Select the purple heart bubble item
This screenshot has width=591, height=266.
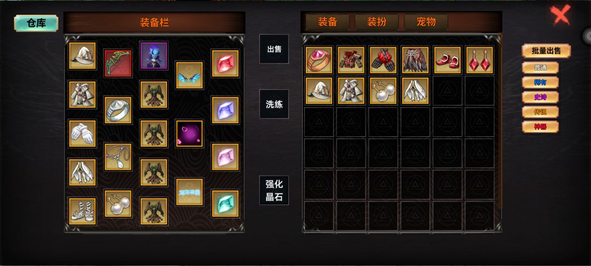point(189,134)
